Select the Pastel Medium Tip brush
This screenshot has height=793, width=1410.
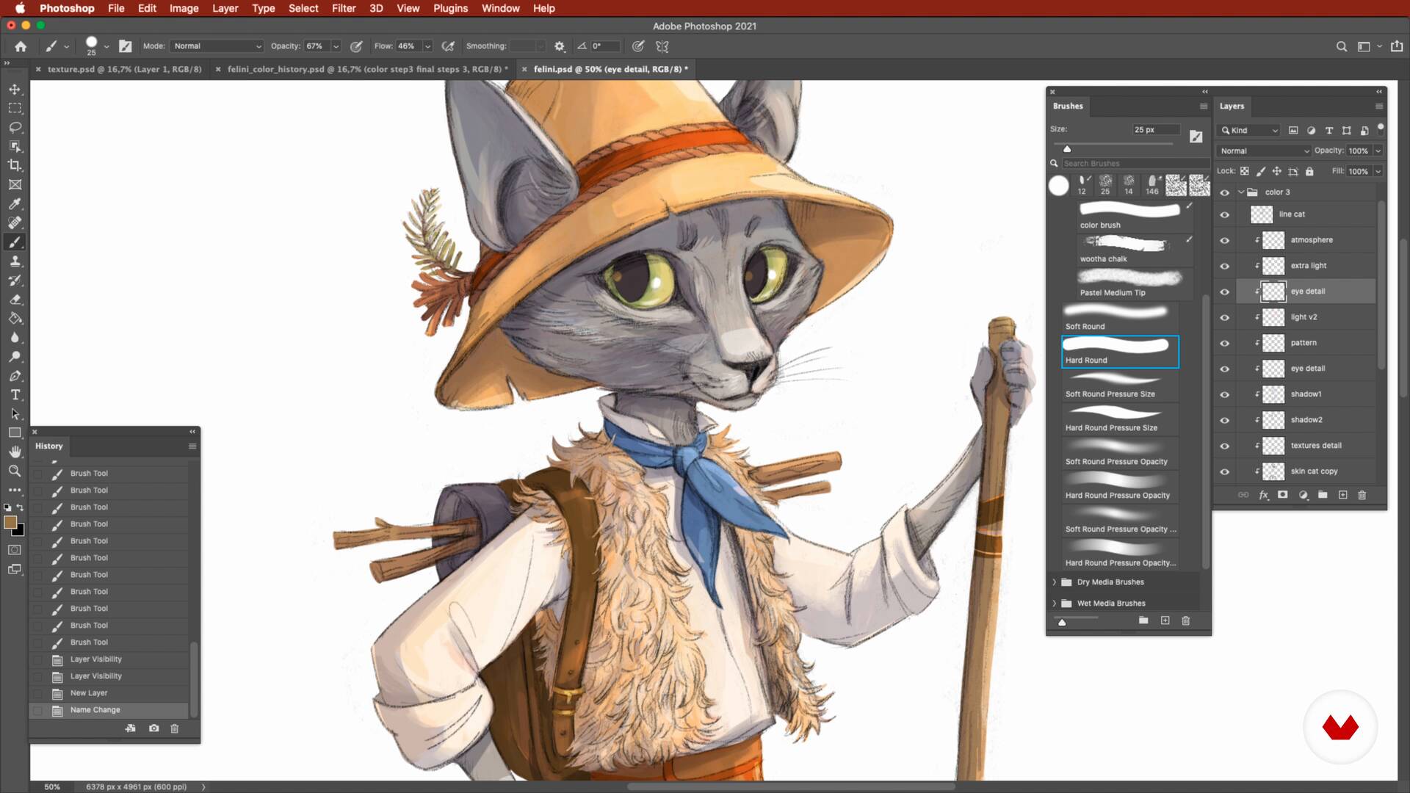1135,283
